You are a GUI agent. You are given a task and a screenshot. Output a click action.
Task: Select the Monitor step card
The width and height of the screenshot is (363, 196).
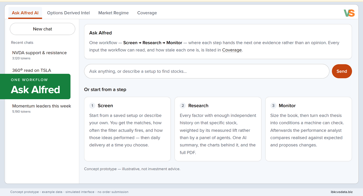tap(309, 129)
